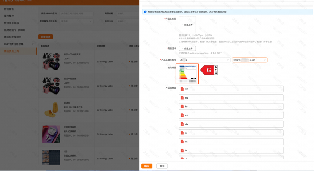Click the red G energy class arrow icon
314x171 pixels.
pyautogui.click(x=209, y=70)
